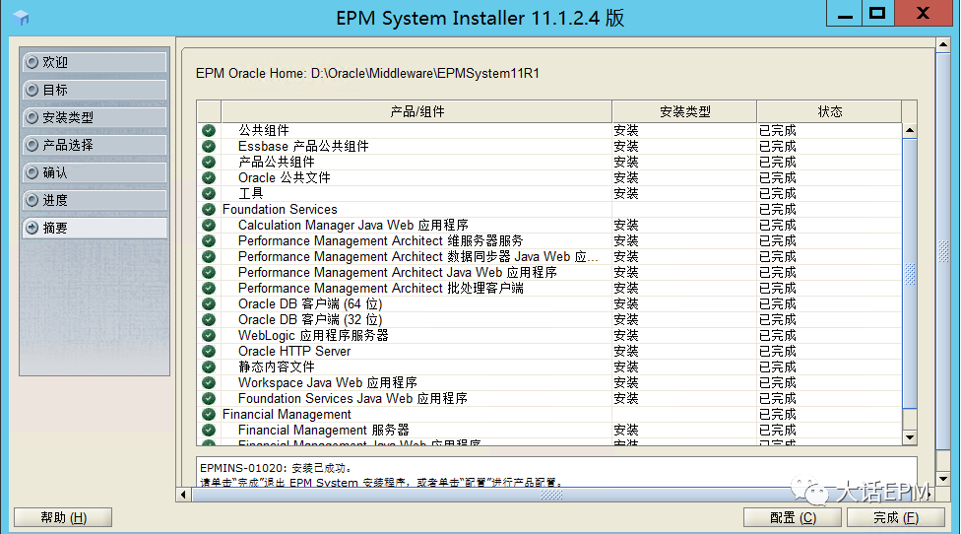
Task: Click the green check icon beside Oracle 公共文件
Action: [x=209, y=177]
